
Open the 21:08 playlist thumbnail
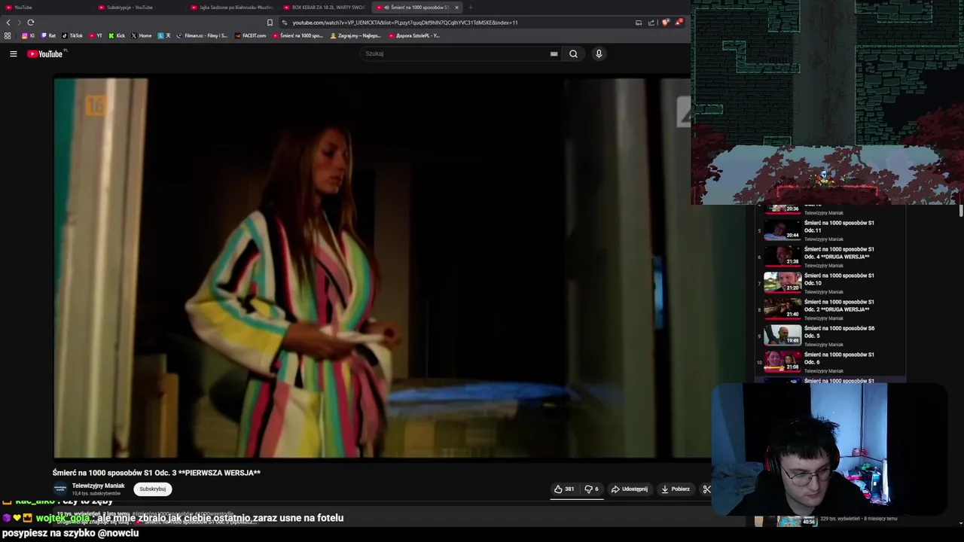click(x=782, y=361)
